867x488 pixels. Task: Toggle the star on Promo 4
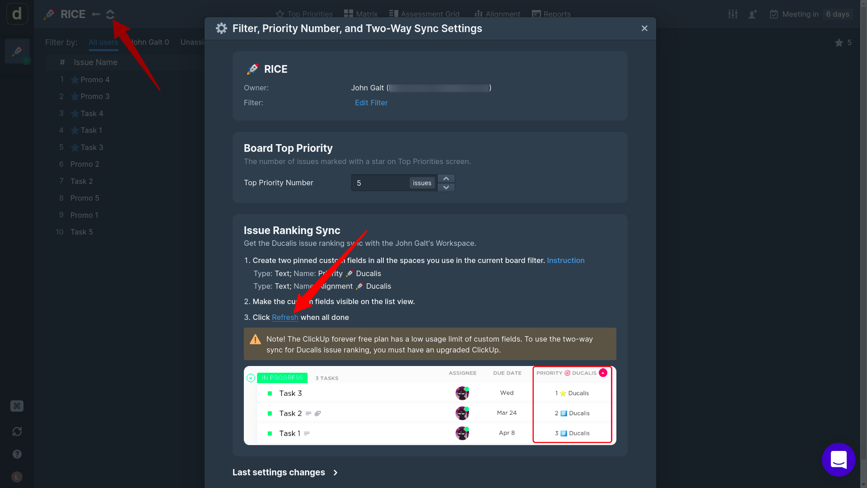tap(75, 80)
